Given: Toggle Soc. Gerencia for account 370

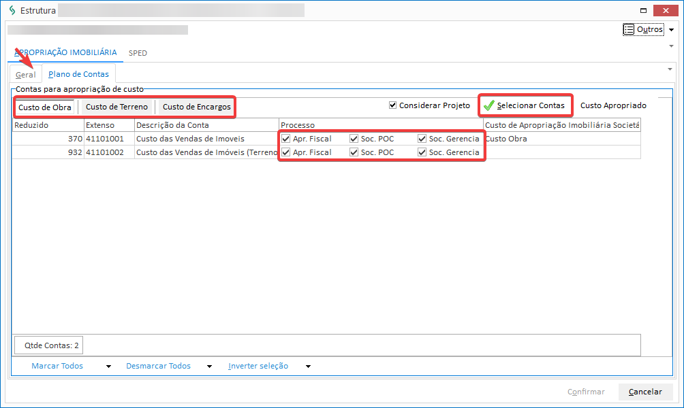Looking at the screenshot, I should [x=422, y=139].
